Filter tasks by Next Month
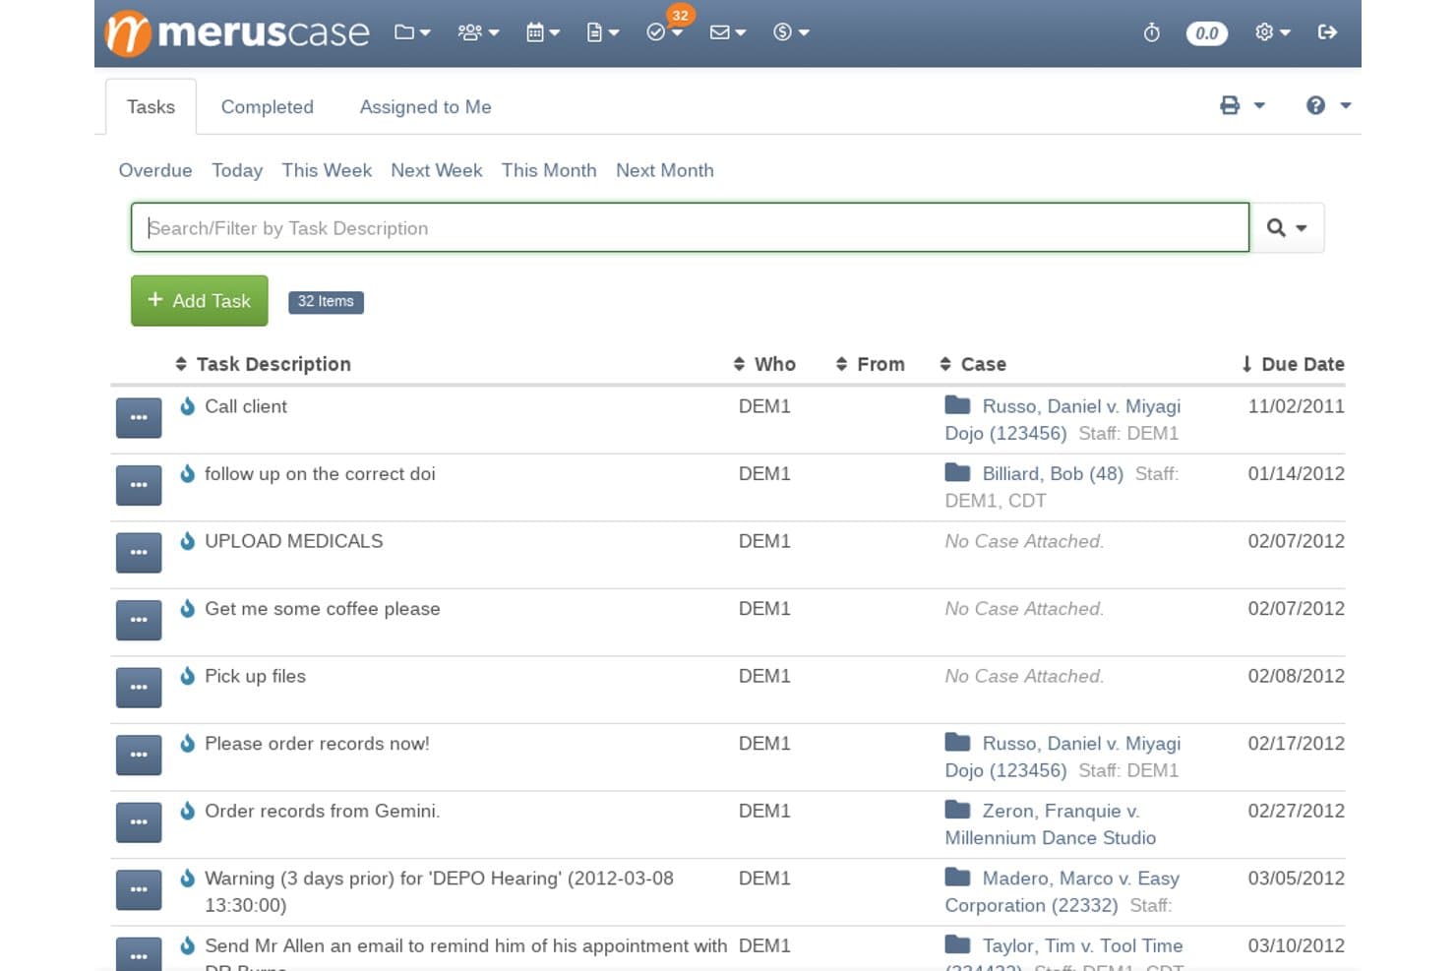Viewport: 1456px width, 971px height. tap(665, 170)
